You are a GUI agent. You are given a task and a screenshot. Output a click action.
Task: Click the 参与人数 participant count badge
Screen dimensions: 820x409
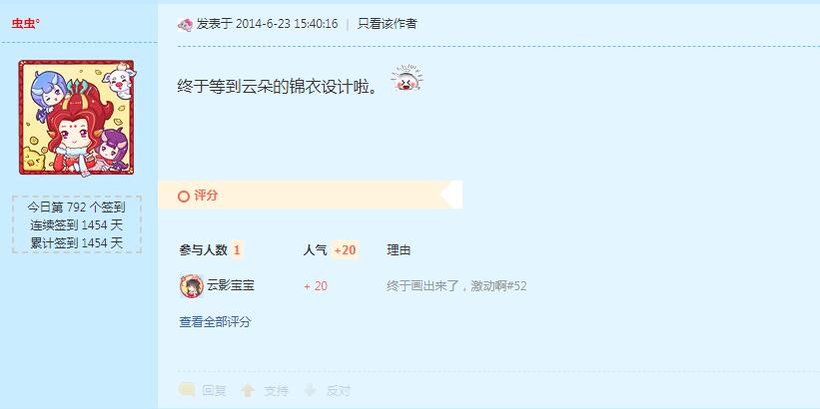pos(237,250)
